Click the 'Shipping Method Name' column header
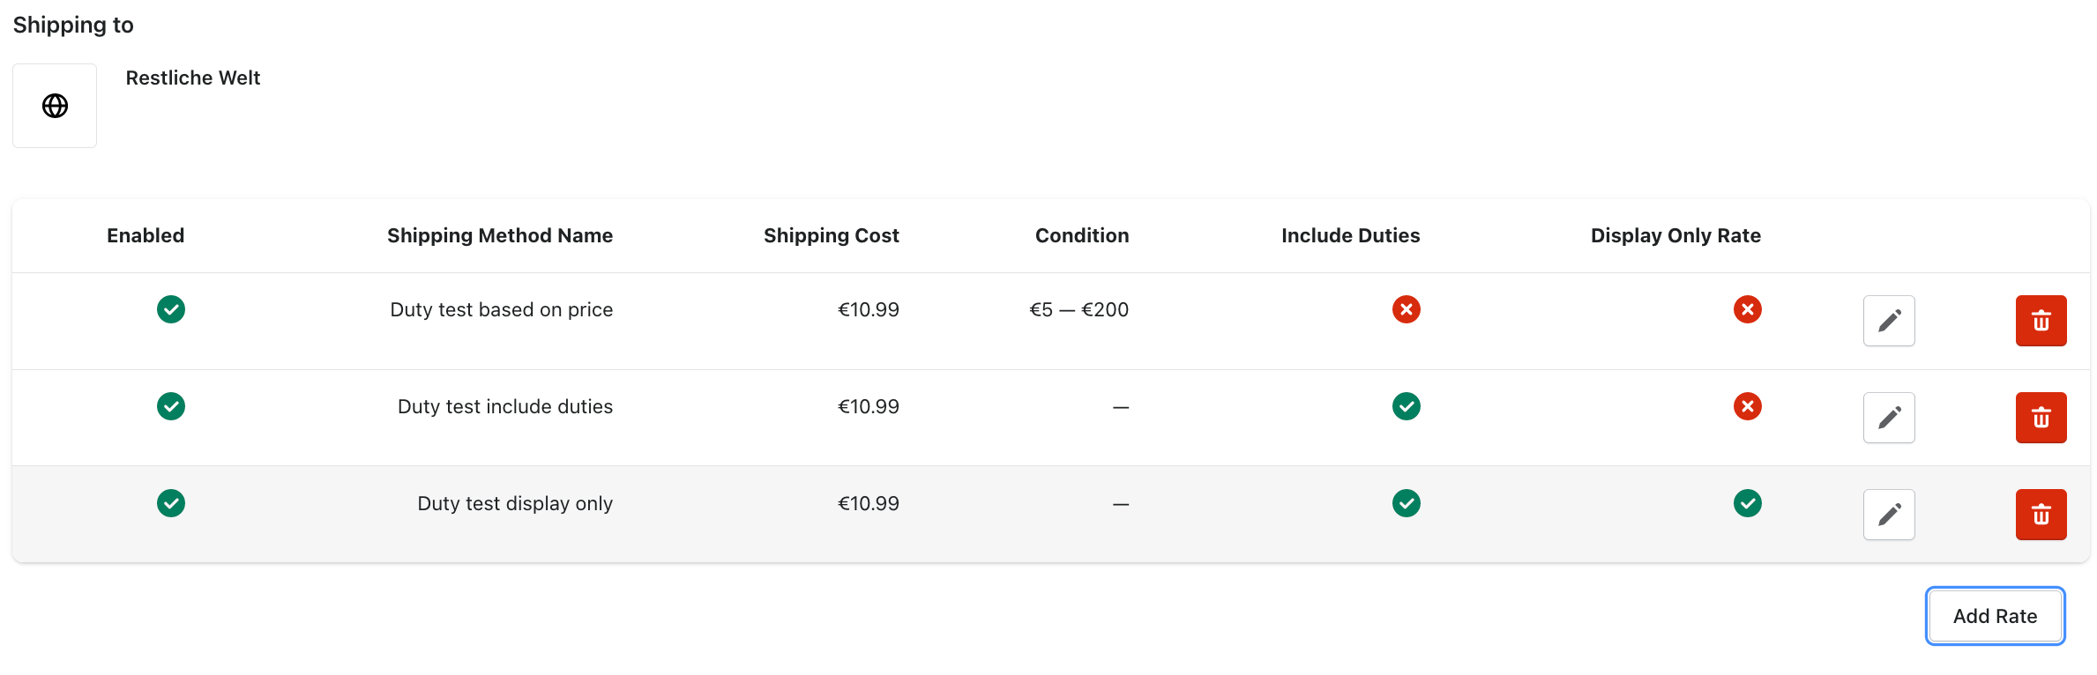The height and width of the screenshot is (675, 2097). point(499,235)
